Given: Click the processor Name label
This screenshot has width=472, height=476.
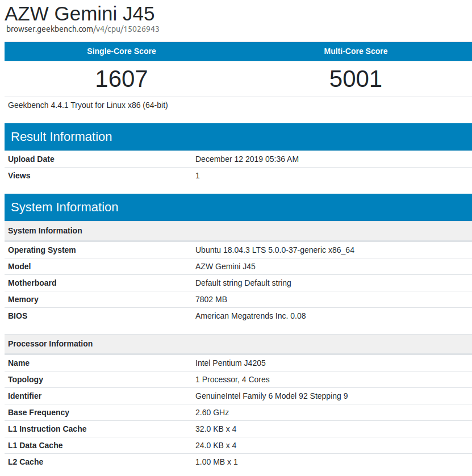Looking at the screenshot, I should pos(19,363).
